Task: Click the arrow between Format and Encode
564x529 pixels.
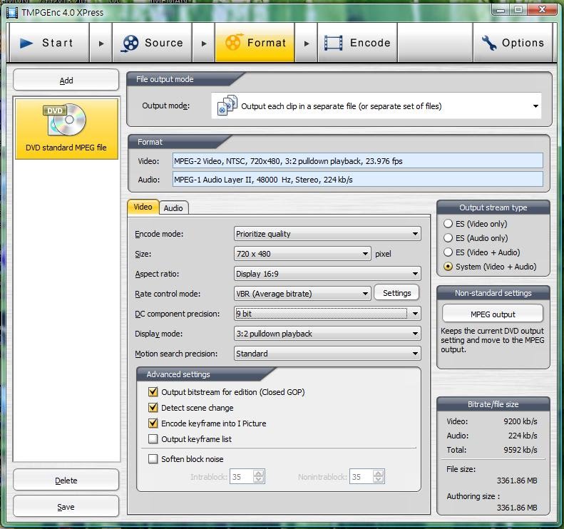Action: 307,43
